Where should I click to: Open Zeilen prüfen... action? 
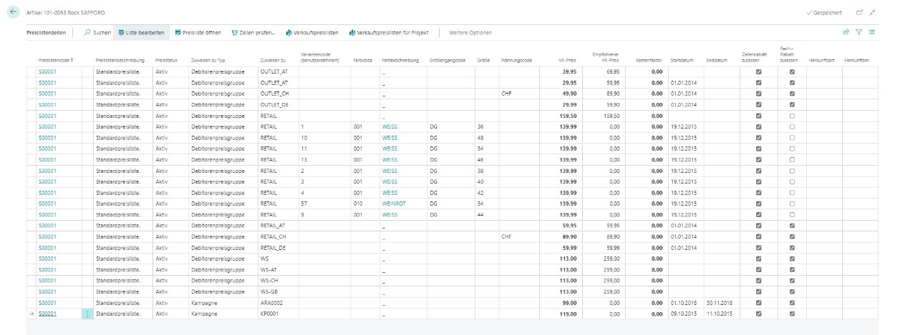(253, 33)
